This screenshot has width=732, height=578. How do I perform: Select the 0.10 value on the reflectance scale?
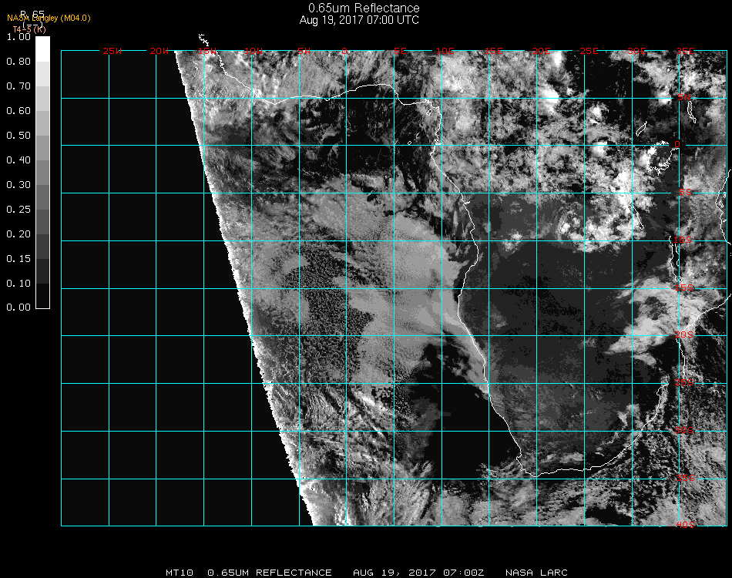coord(18,284)
